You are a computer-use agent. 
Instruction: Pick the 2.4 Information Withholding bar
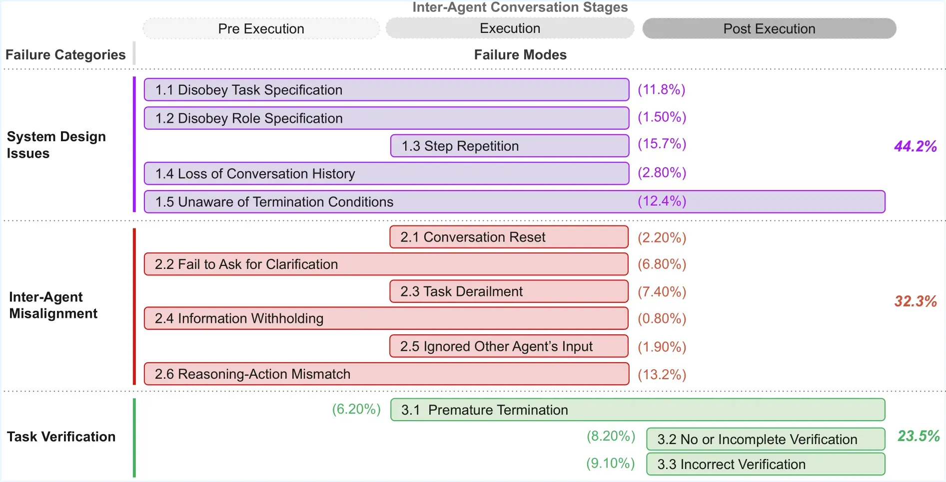pos(386,318)
